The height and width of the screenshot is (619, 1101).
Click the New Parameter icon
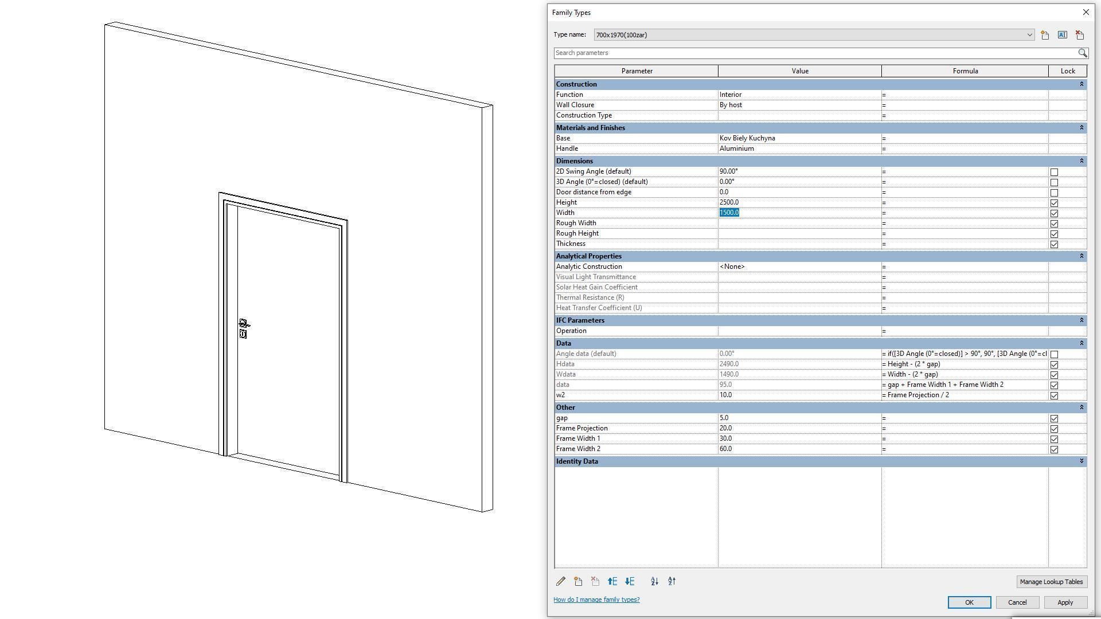point(578,581)
